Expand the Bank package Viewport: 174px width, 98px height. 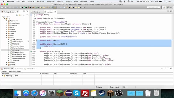pos(7,27)
